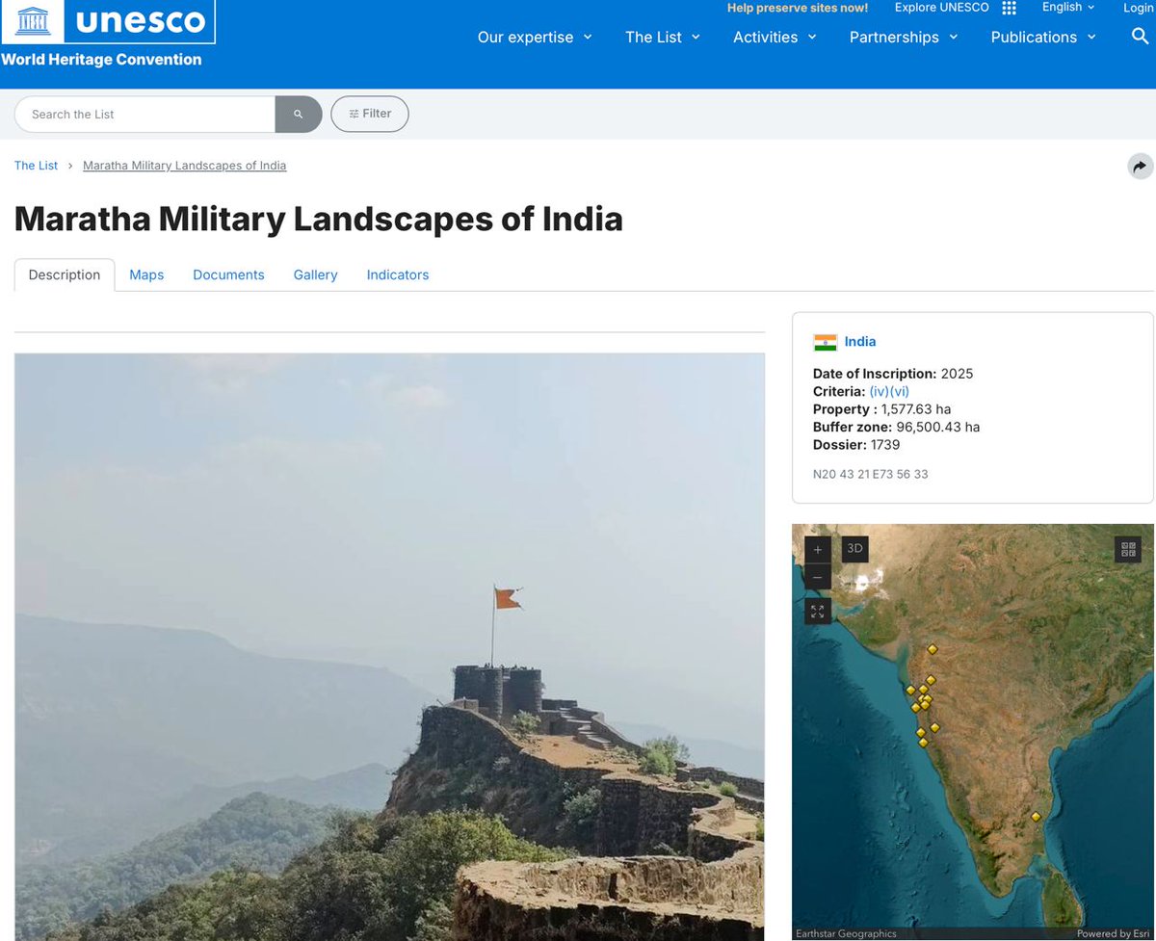Expand the map to fullscreen

[x=816, y=611]
